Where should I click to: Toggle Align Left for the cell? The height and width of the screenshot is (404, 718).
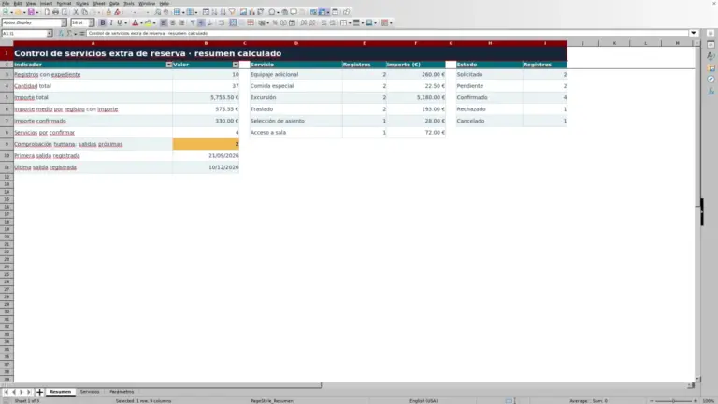pos(164,22)
